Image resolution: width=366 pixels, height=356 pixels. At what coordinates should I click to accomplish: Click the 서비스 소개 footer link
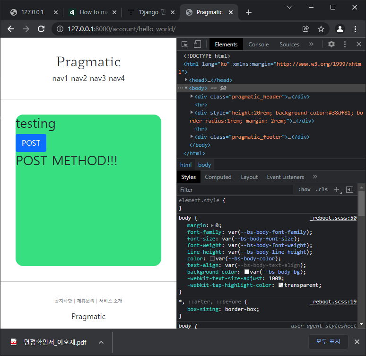(x=111, y=301)
